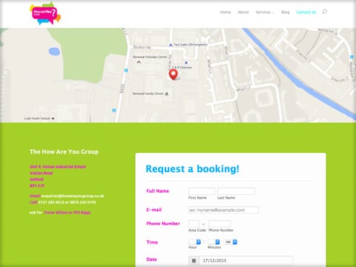Open the search magnifier icon in header
The height and width of the screenshot is (267, 356).
point(324,12)
